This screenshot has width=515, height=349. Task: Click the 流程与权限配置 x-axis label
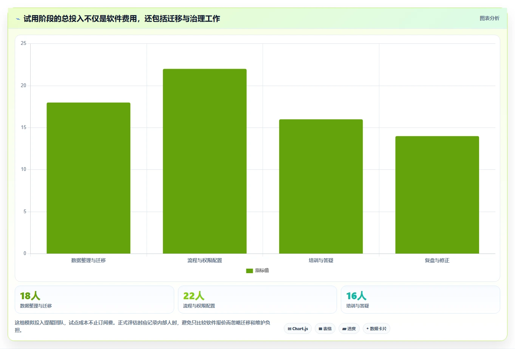tap(205, 260)
